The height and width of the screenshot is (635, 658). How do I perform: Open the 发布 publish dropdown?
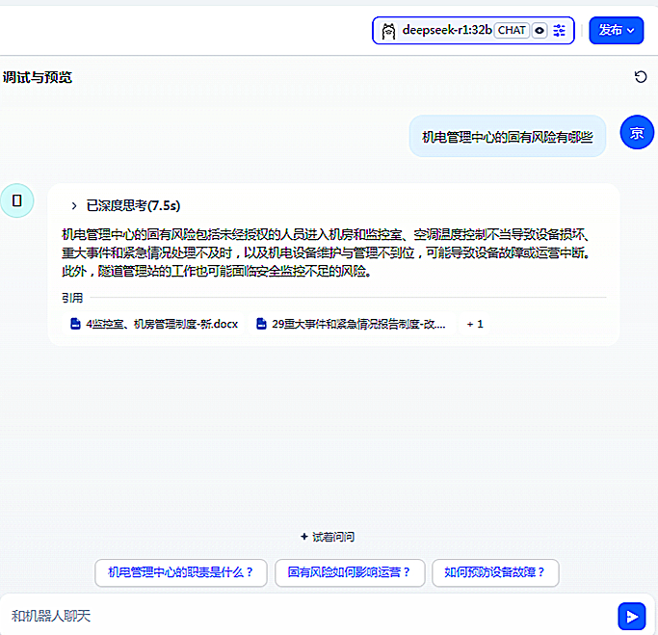coord(616,31)
